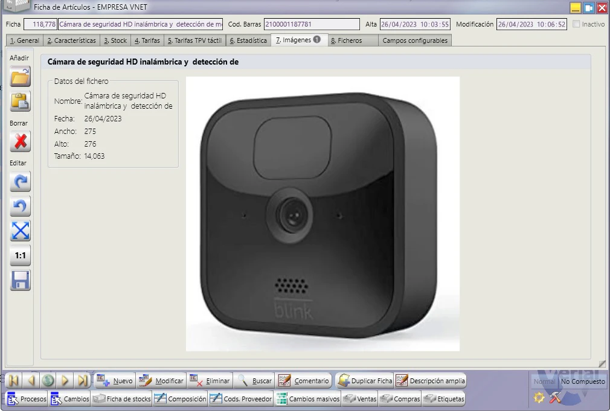Open Cambios masivos
This screenshot has width=610, height=411.
pos(308,399)
